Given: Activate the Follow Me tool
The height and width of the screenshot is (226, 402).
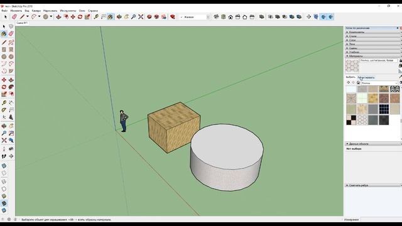Looking at the screenshot, I should point(11,87).
